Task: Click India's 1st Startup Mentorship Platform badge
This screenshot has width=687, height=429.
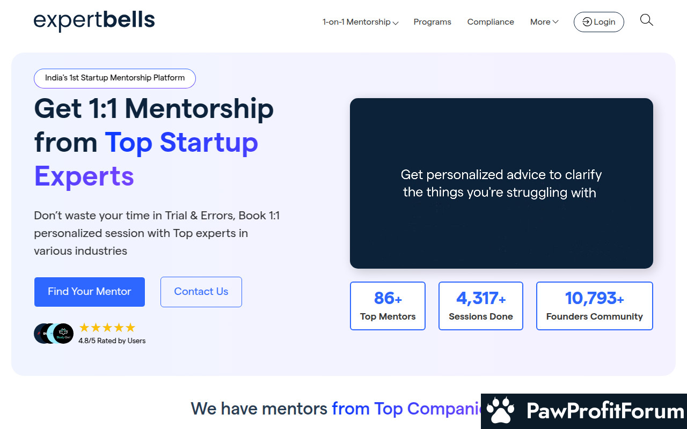Action: click(x=115, y=78)
